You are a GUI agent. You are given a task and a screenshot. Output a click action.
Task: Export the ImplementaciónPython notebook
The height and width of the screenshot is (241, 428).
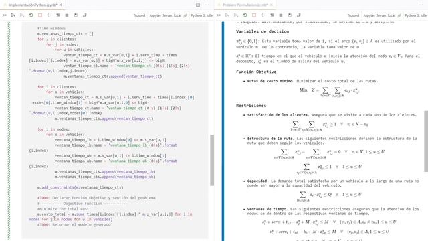tap(85, 15)
